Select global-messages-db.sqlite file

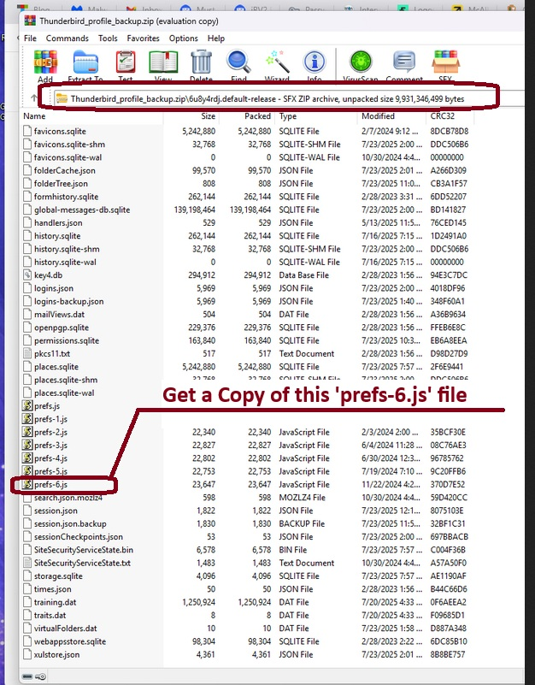coord(82,210)
